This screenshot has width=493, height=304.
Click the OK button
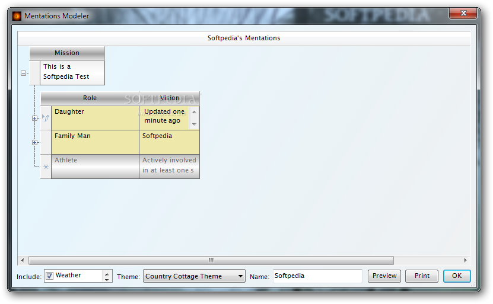457,276
